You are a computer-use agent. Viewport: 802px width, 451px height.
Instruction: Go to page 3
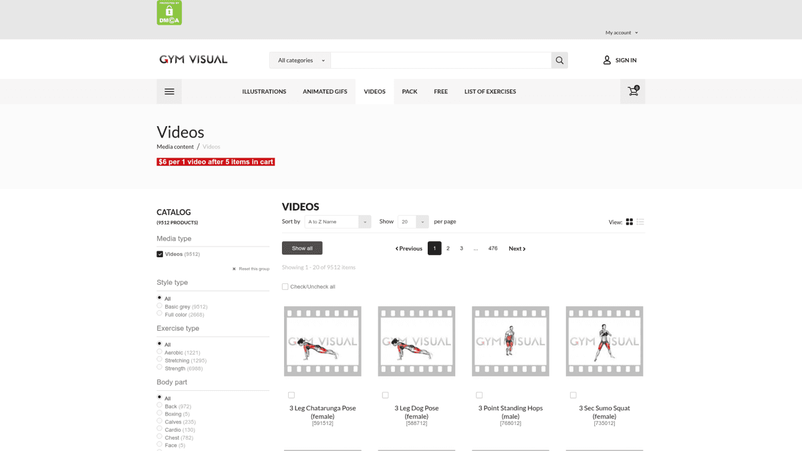coord(461,249)
